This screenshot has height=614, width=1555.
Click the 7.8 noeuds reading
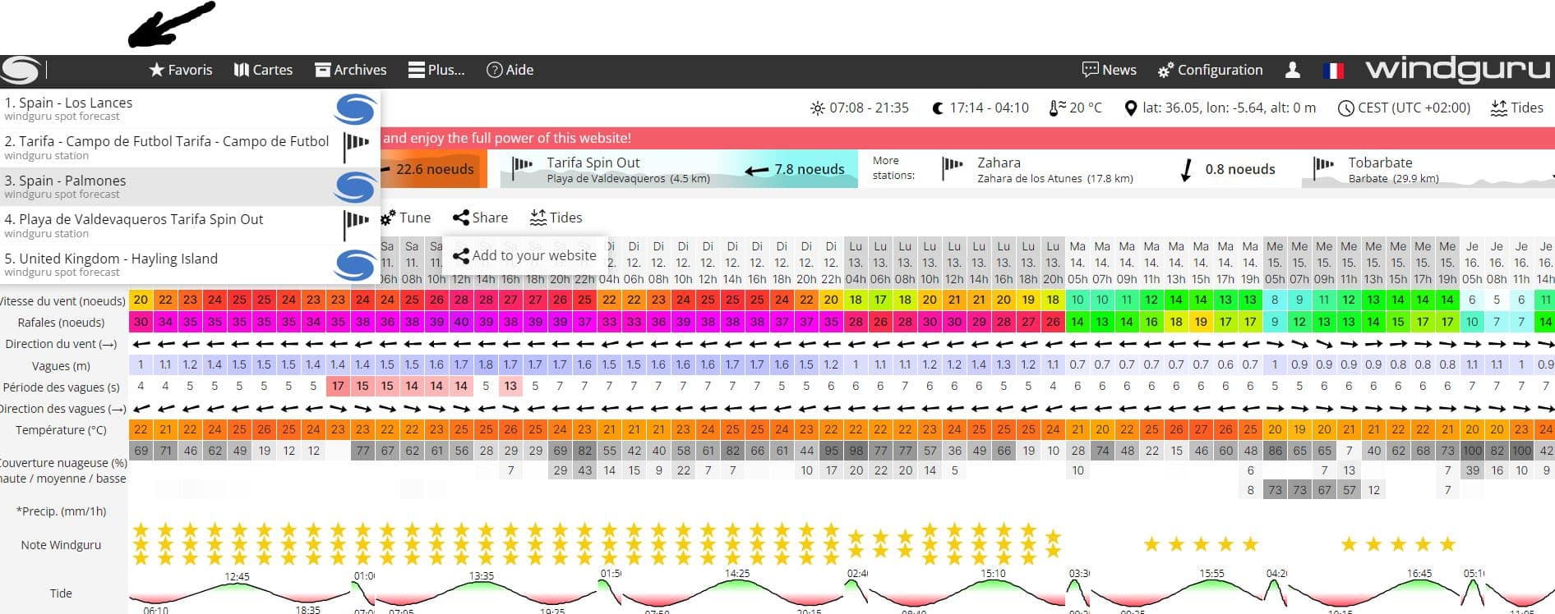pos(809,170)
